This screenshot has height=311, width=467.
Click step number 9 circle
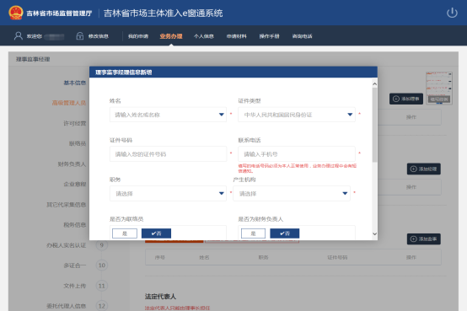coord(101,245)
